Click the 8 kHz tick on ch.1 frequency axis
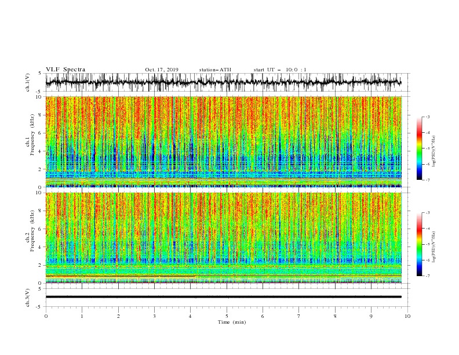The width and height of the screenshot is (459, 355). tap(41, 115)
